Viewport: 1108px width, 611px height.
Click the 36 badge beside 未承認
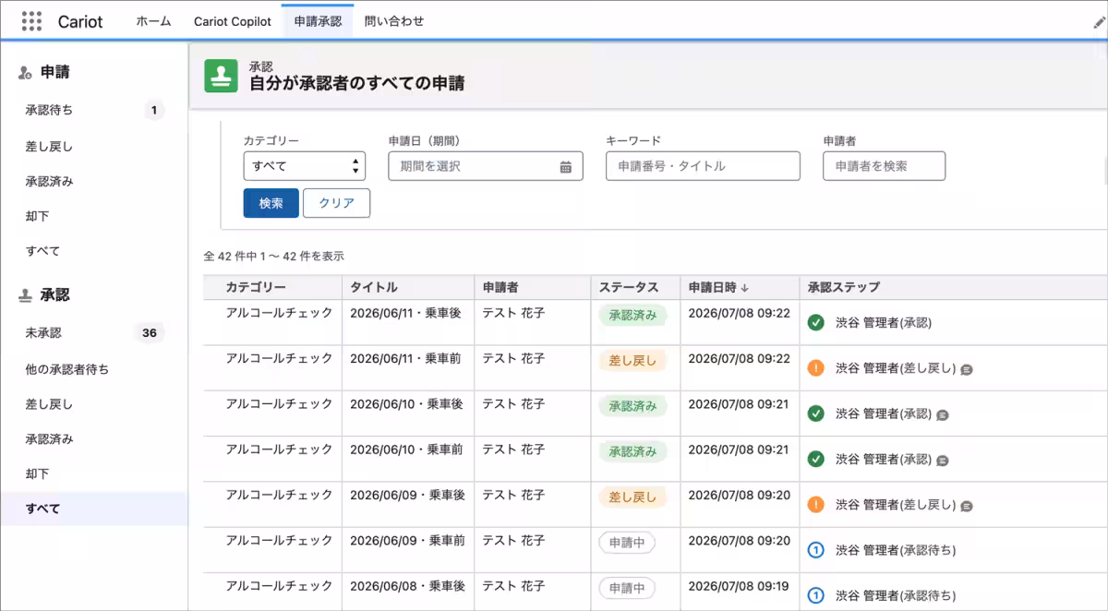[150, 333]
